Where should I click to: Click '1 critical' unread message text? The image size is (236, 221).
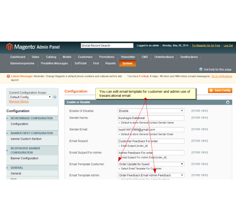pyautogui.click(x=144, y=76)
